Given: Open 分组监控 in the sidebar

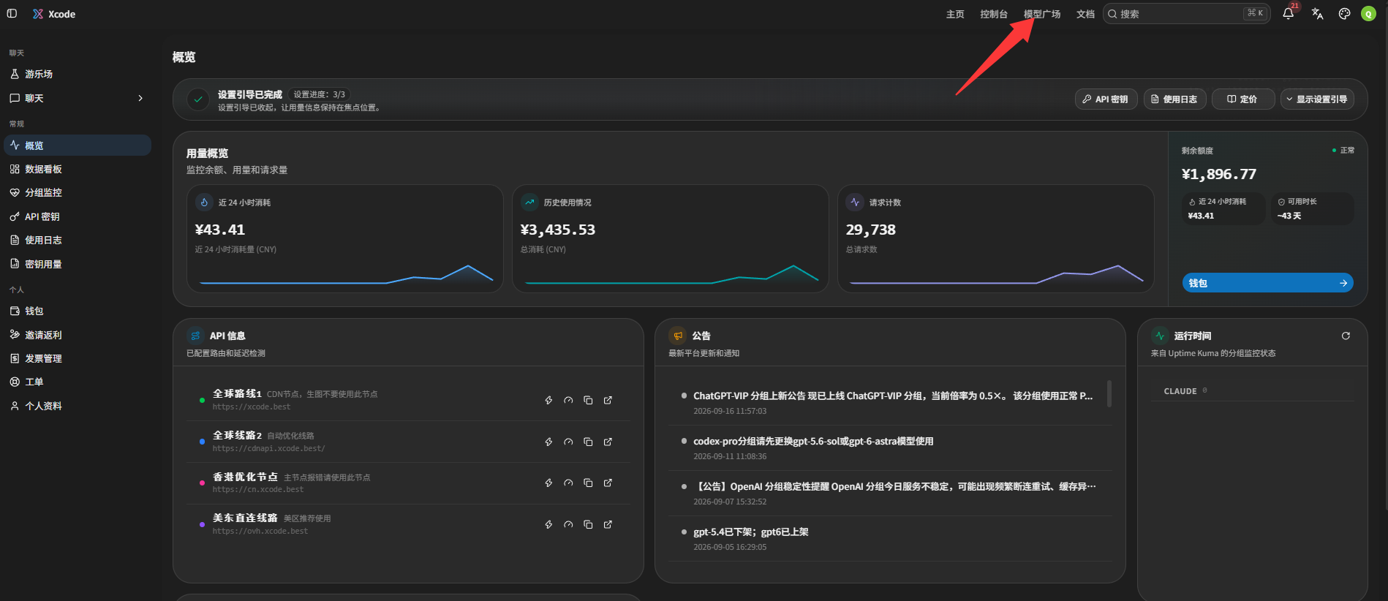Looking at the screenshot, I should (x=78, y=193).
